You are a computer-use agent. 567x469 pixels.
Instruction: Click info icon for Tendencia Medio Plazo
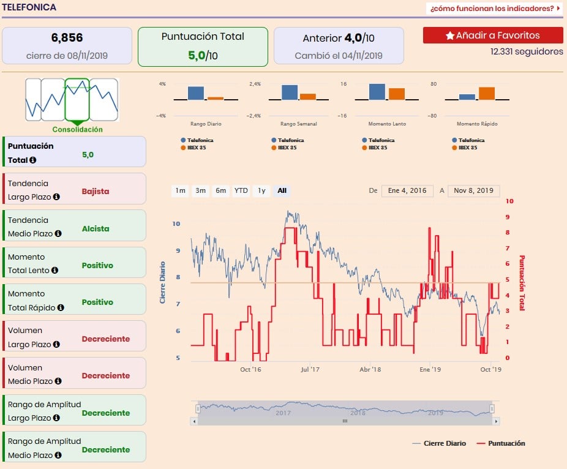click(x=58, y=234)
